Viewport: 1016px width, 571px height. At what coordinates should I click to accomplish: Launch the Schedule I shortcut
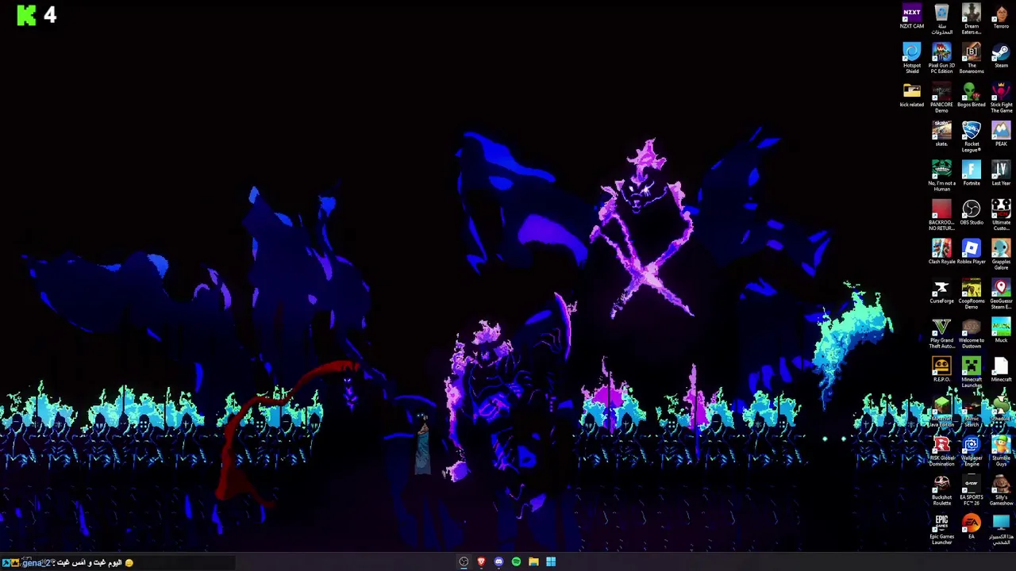[x=1001, y=409]
